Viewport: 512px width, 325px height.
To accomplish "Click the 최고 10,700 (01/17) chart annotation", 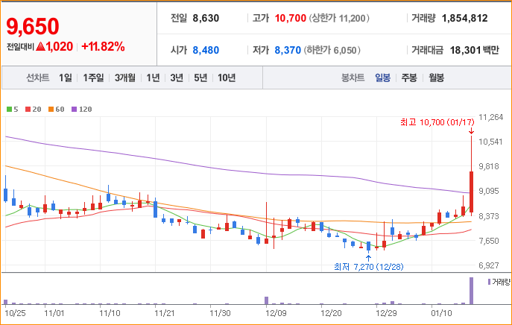I will click(437, 122).
